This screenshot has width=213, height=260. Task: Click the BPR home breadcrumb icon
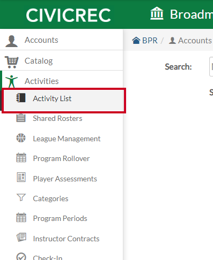point(136,40)
